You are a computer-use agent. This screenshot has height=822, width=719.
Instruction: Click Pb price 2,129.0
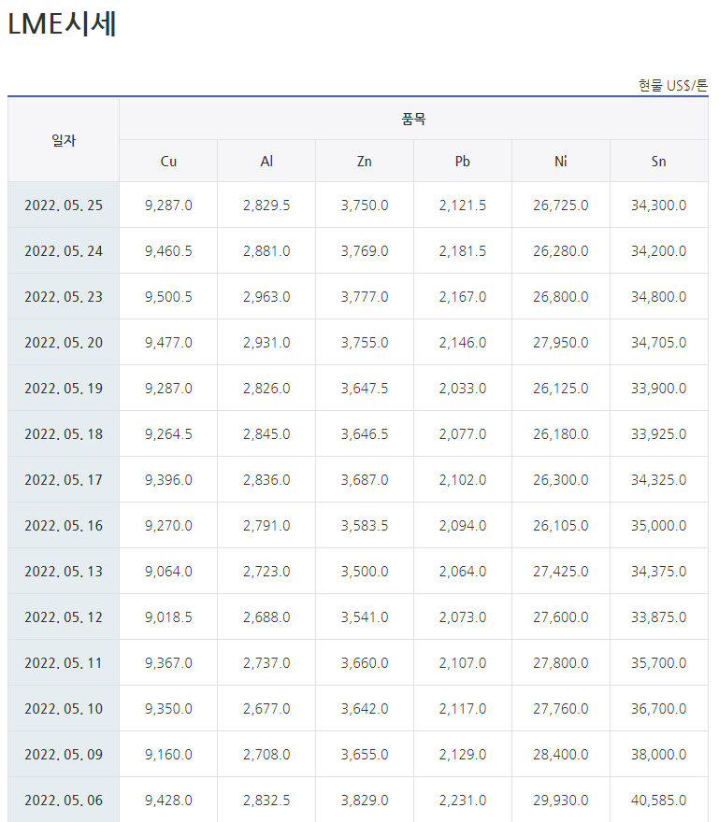click(x=463, y=755)
